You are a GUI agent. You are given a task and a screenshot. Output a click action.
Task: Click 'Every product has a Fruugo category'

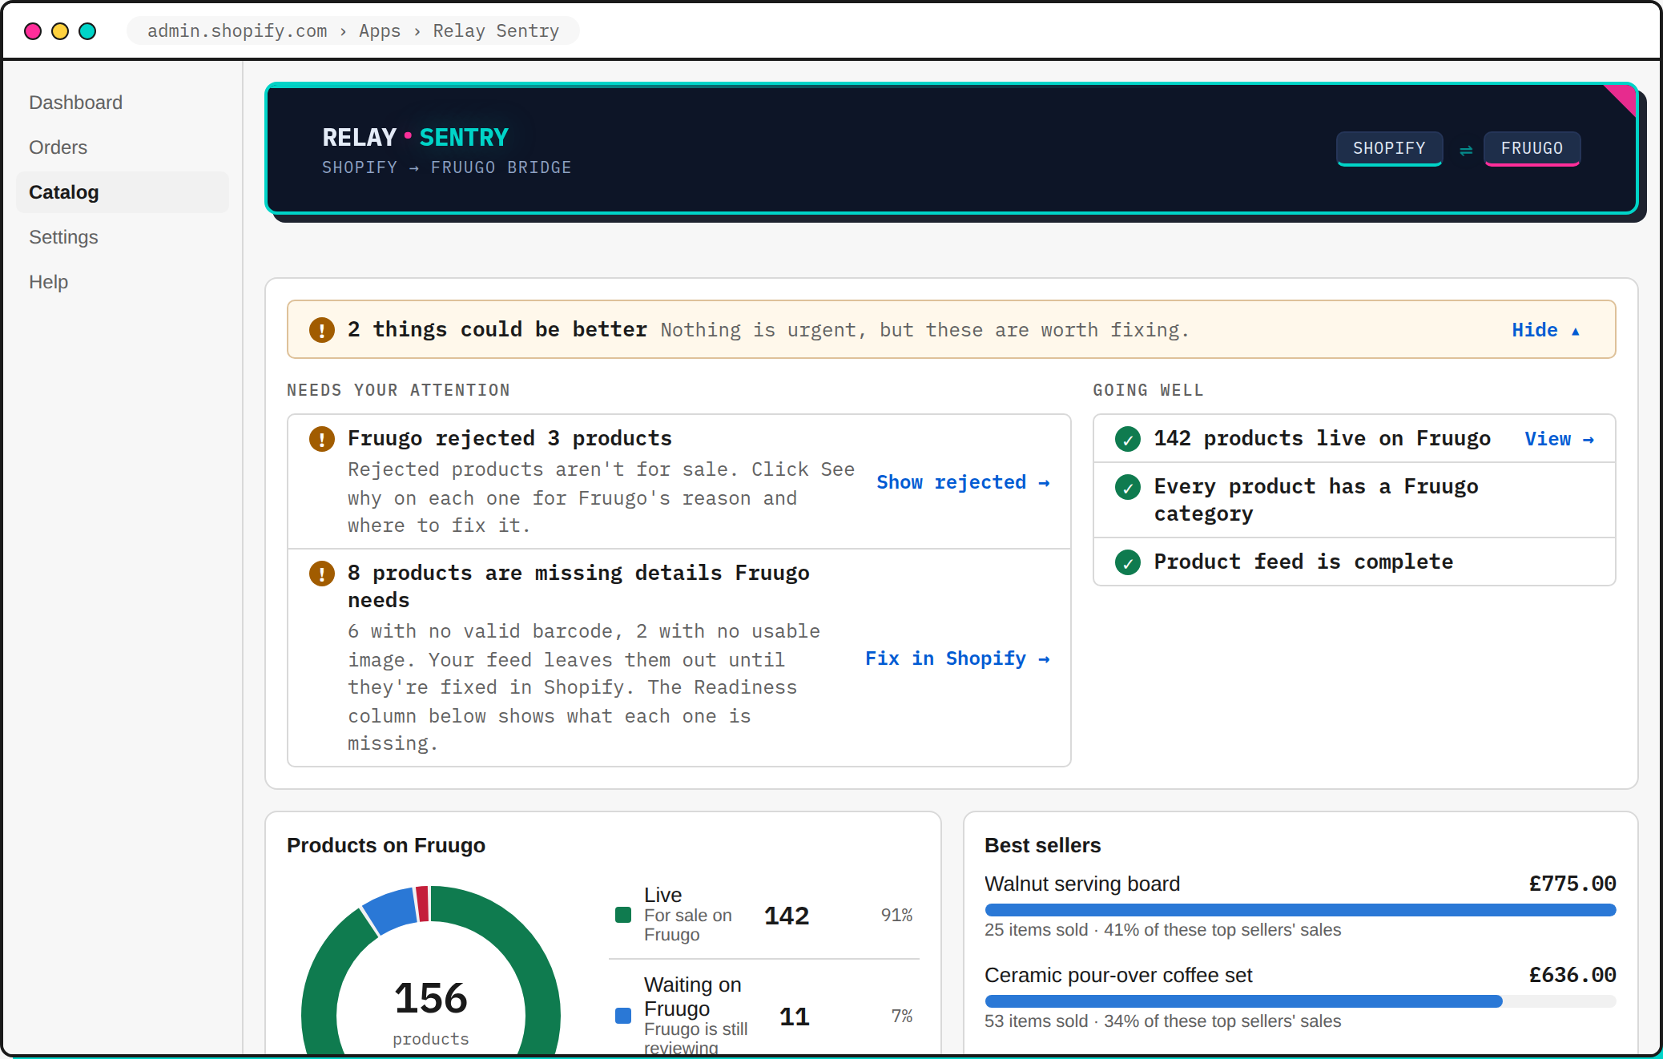(1316, 500)
